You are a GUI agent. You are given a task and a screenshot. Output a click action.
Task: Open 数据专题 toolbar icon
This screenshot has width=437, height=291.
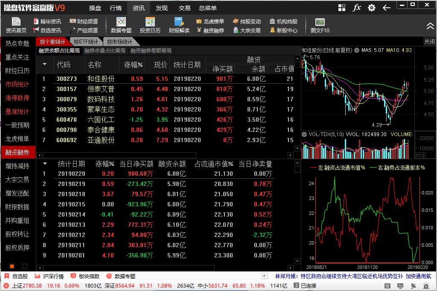pos(121,25)
